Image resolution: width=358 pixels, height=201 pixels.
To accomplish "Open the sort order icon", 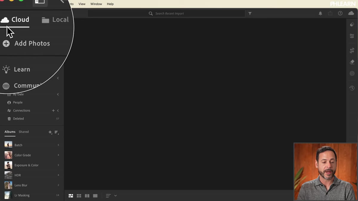I will pos(108,196).
